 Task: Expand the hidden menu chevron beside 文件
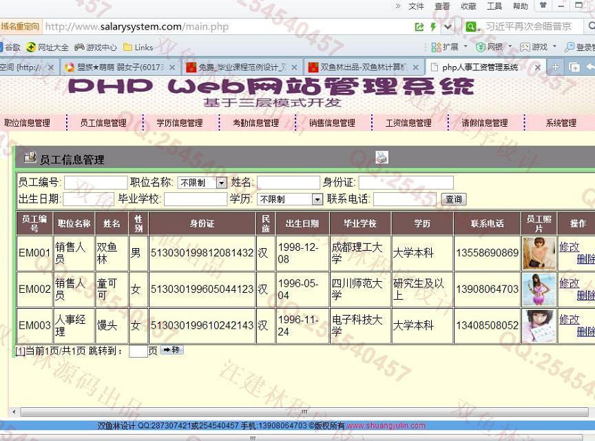pyautogui.click(x=397, y=6)
